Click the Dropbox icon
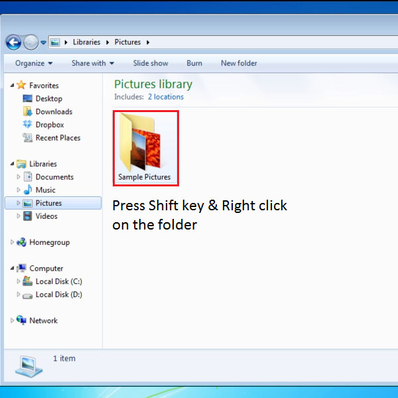The height and width of the screenshot is (398, 398). pyautogui.click(x=27, y=125)
